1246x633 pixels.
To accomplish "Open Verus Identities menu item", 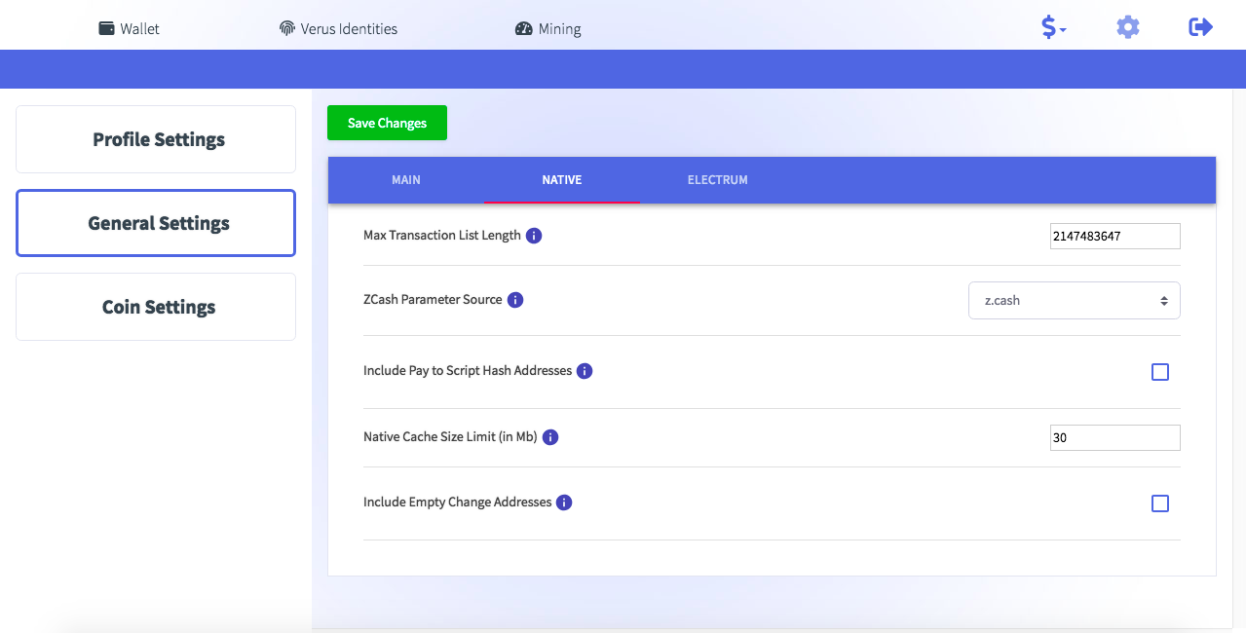I will tap(338, 28).
